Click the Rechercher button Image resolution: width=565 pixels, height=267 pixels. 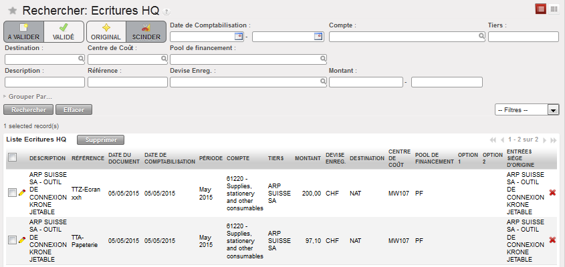click(x=29, y=109)
